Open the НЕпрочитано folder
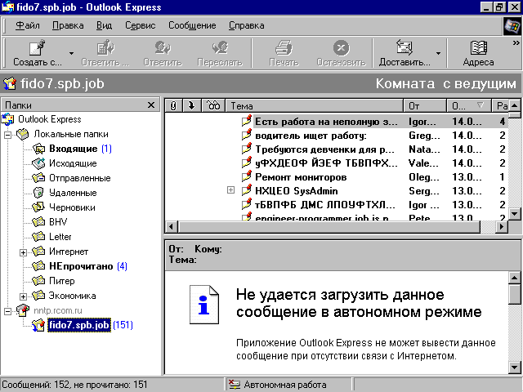 (81, 266)
